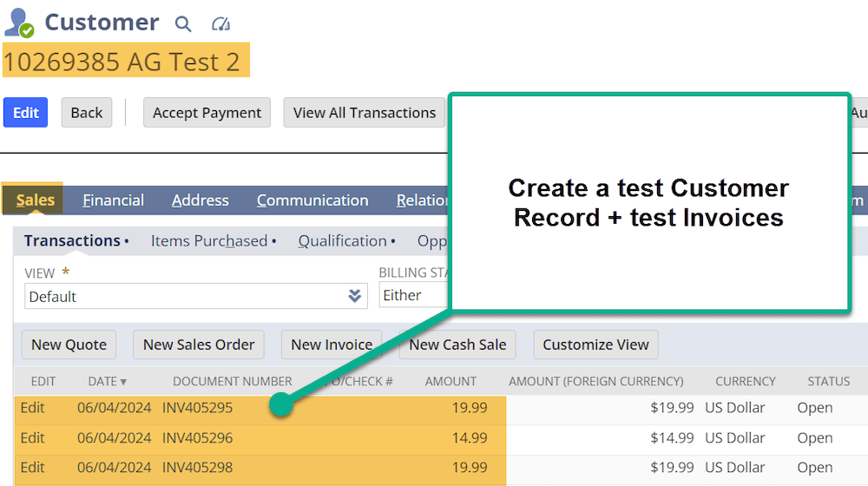Click the 14.99 amount cell
The image size is (868, 486).
[470, 438]
